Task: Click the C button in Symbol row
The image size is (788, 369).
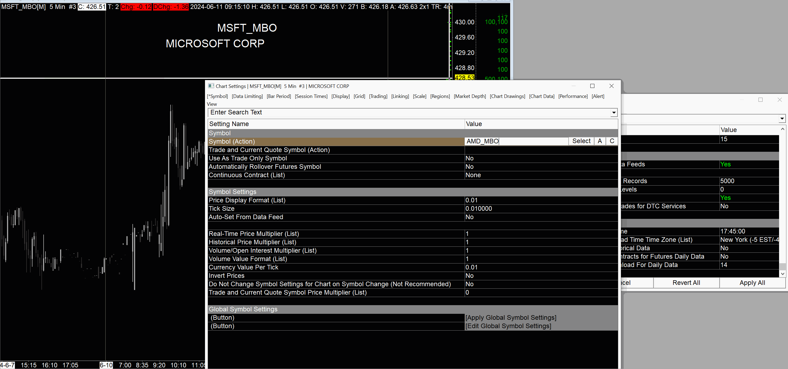Action: tap(612, 141)
